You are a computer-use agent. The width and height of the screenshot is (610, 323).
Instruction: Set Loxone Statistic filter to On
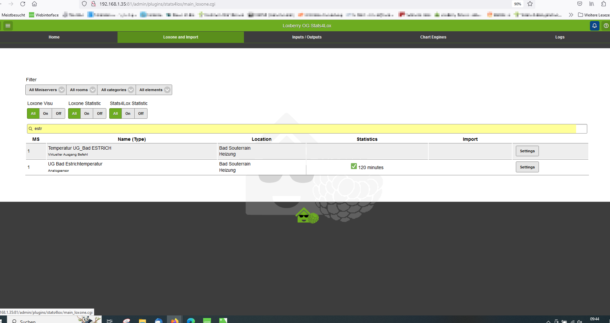point(87,113)
